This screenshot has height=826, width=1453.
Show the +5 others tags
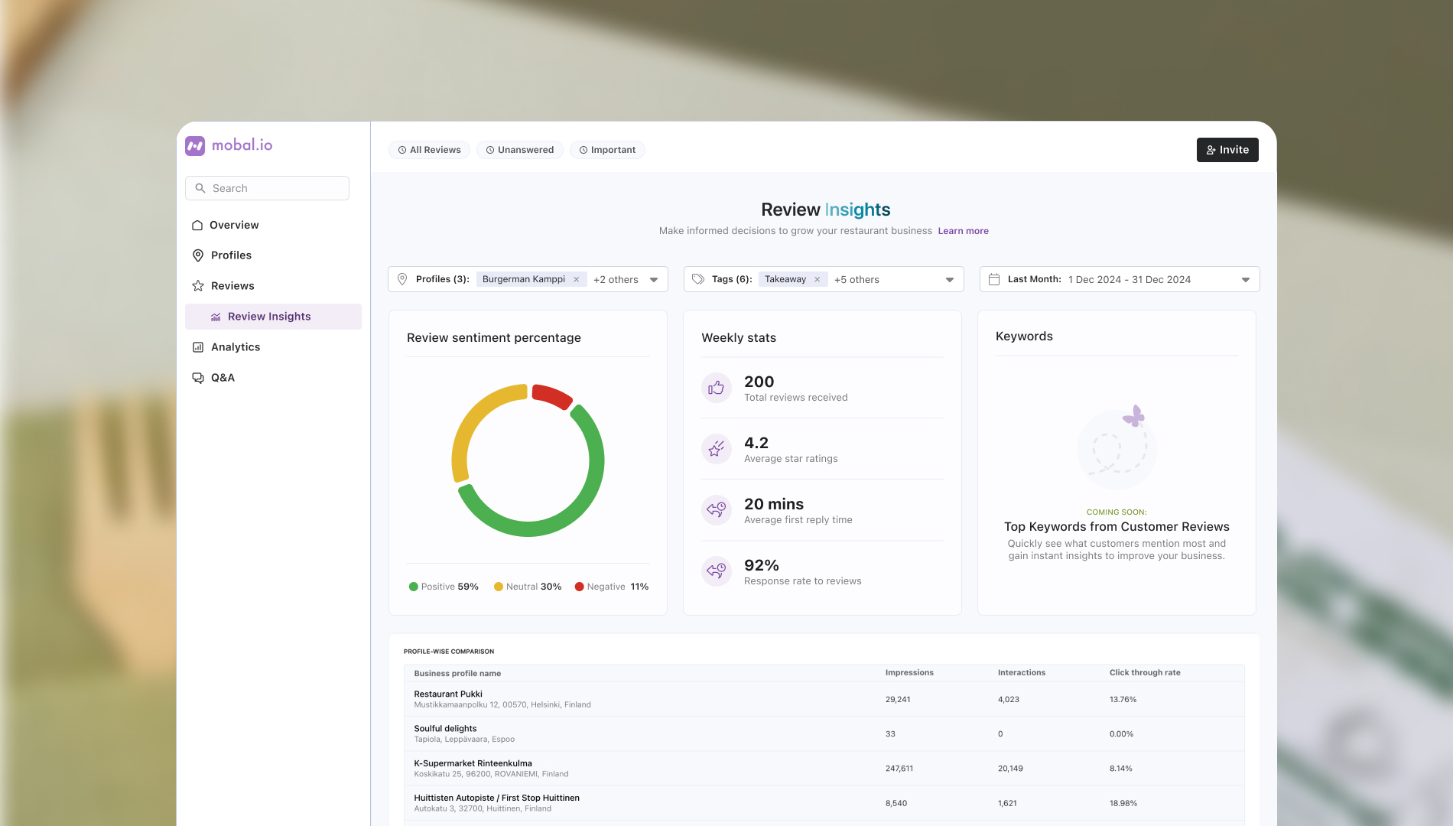pos(857,279)
